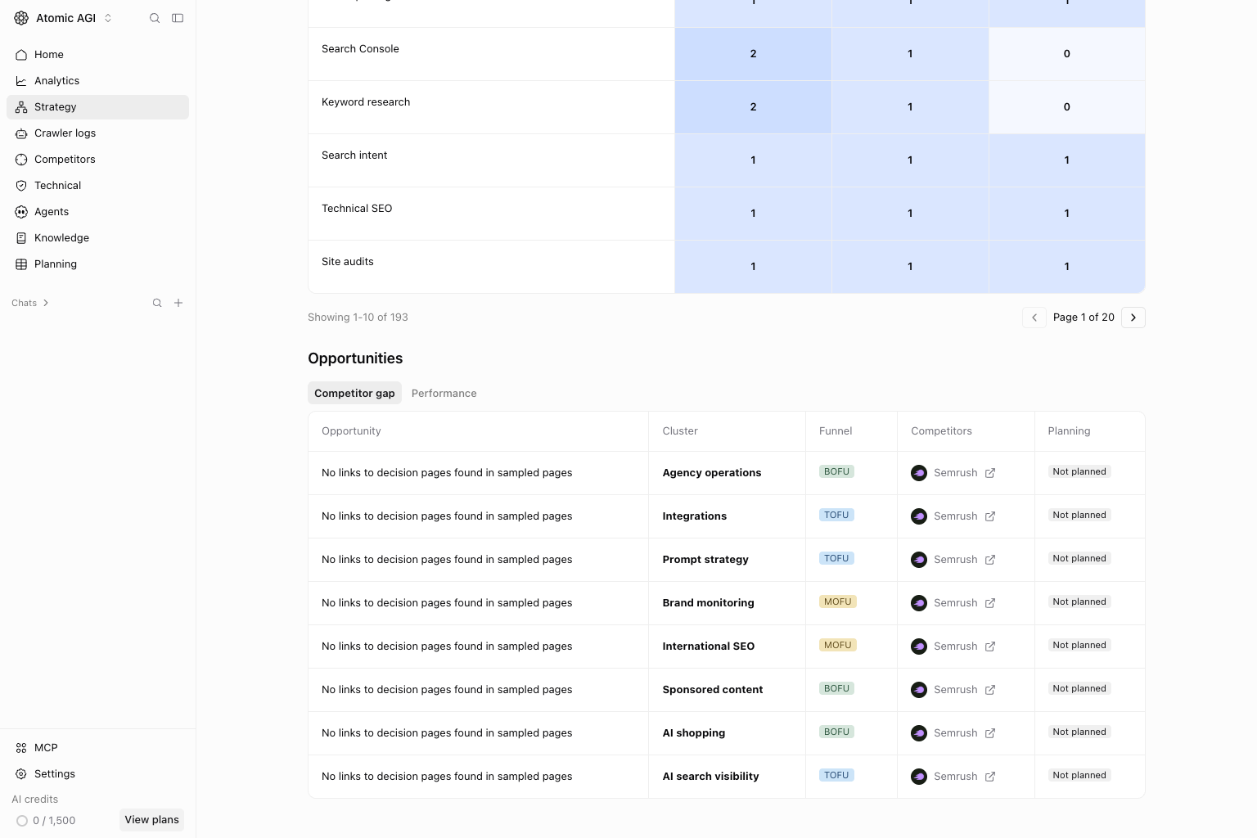Click the Keyword research row label
1257x838 pixels.
(366, 102)
